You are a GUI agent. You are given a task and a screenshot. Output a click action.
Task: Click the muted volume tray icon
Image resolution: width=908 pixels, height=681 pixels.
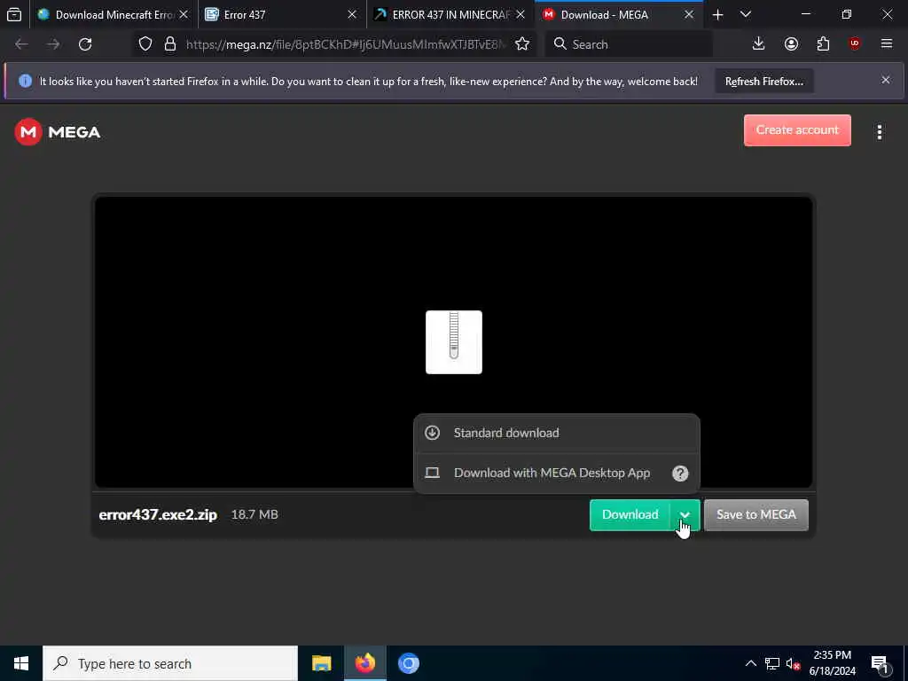[793, 663]
